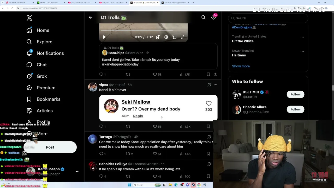
Task: Click the X Search field
Action: pyautogui.click(x=268, y=18)
